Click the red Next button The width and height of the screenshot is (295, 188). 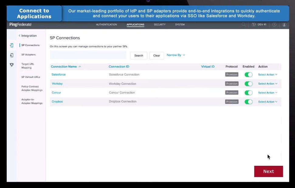269,172
